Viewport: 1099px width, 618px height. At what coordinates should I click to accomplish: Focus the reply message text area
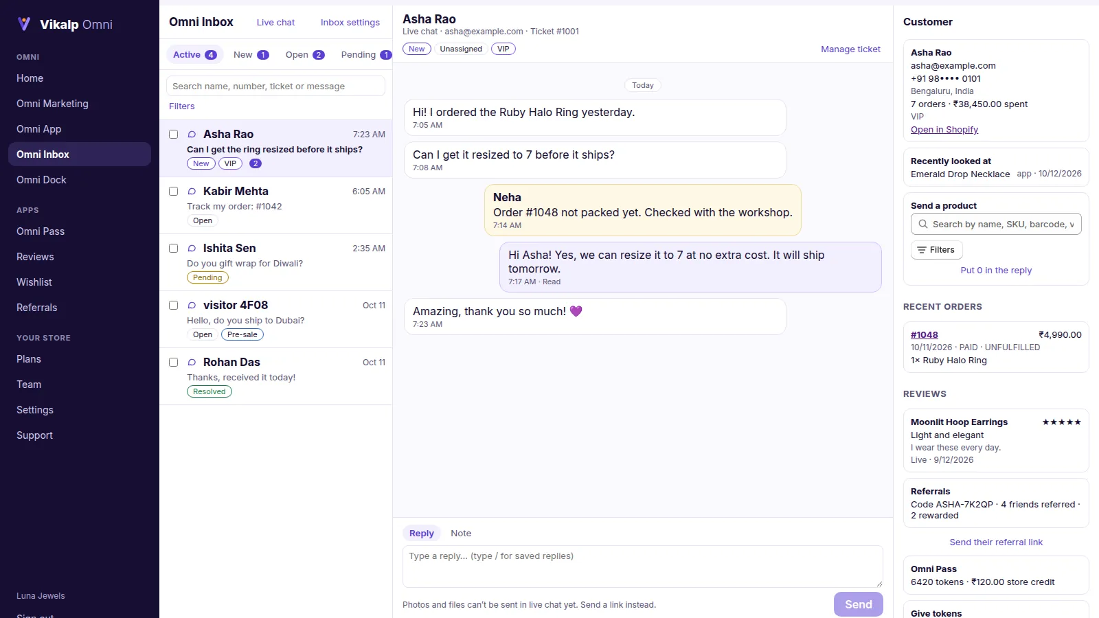coord(643,566)
